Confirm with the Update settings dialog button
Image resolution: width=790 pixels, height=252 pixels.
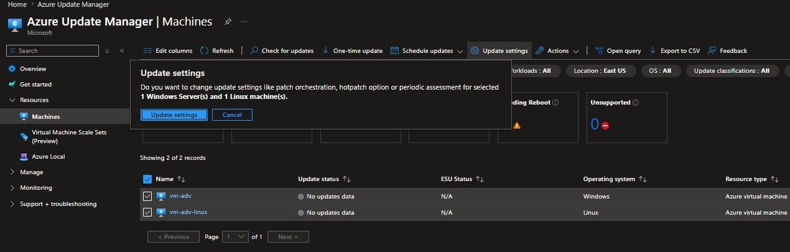pos(174,114)
